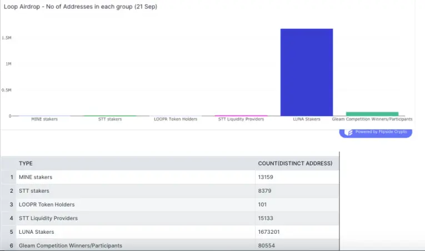Click the MINE stakers axis label
Image resolution: width=425 pixels, height=251 pixels.
(44, 119)
